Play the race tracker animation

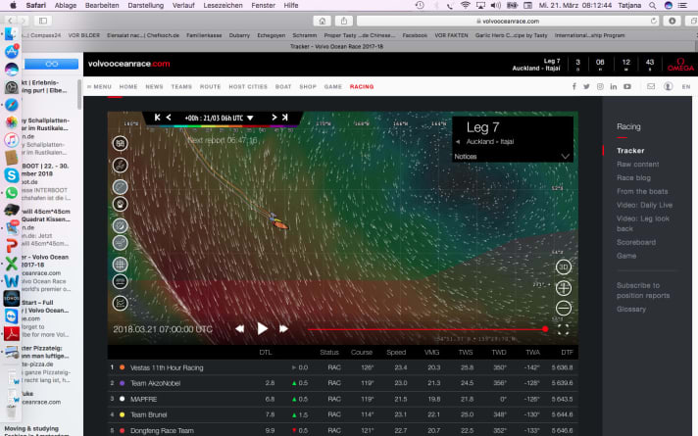click(262, 329)
